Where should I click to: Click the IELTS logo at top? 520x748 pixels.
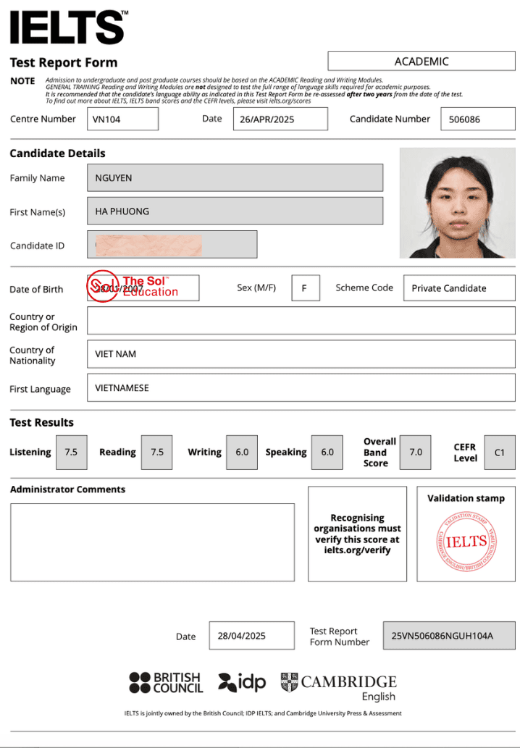[69, 28]
